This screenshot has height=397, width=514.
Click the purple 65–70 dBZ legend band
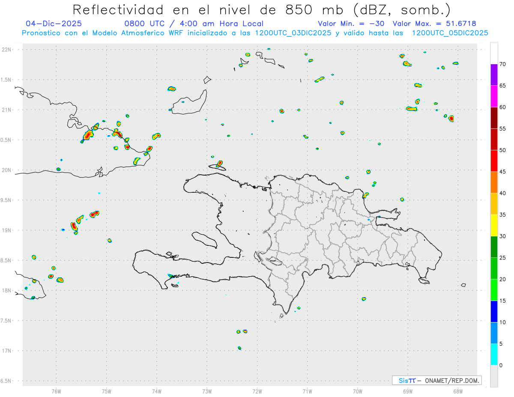[494, 75]
